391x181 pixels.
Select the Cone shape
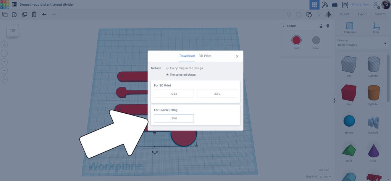tap(373, 151)
